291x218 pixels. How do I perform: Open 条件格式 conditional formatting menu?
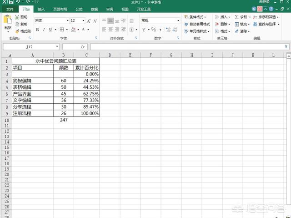[x=195, y=17]
